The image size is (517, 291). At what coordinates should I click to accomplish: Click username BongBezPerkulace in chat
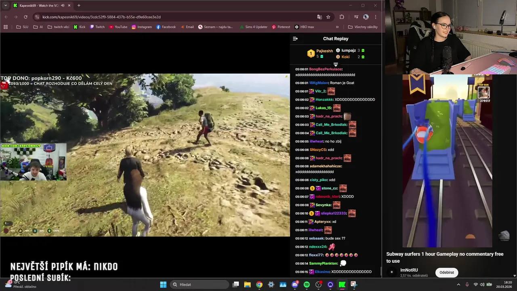coord(326,69)
